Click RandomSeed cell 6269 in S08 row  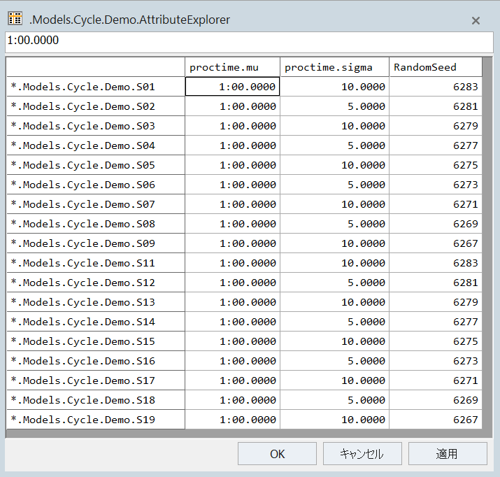436,224
